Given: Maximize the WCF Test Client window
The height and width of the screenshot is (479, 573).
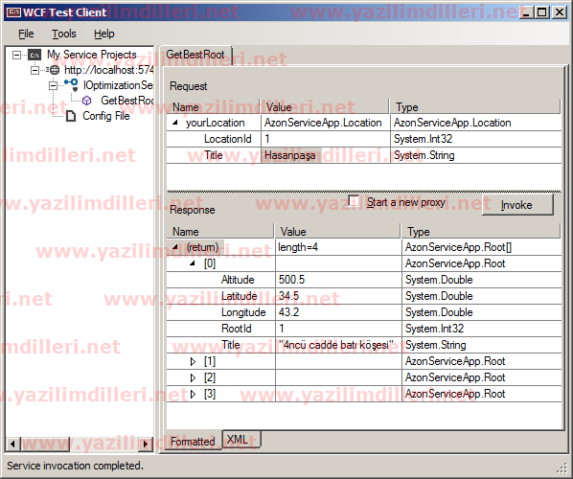Looking at the screenshot, I should click(x=542, y=12).
